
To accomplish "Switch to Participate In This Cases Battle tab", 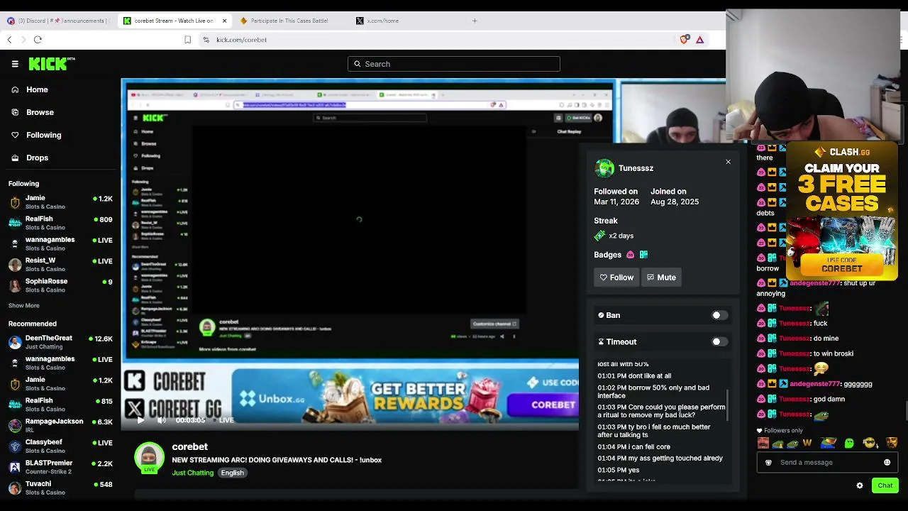I will coord(289,21).
